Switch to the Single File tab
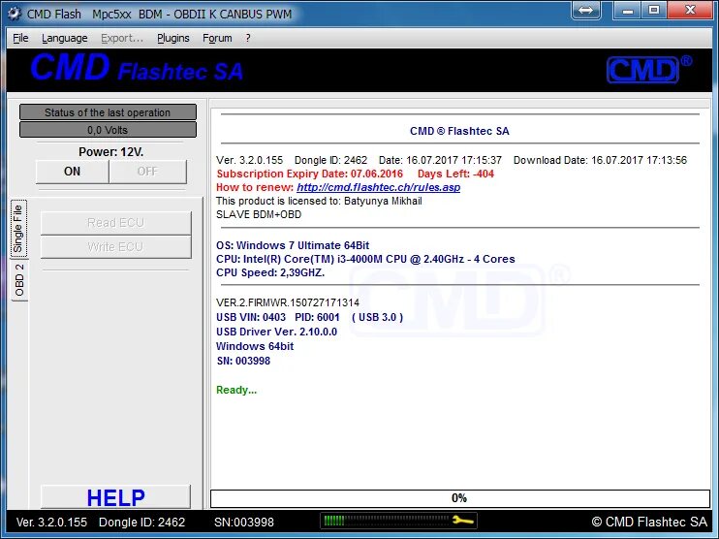Screen dimensions: 719x539 (18, 229)
